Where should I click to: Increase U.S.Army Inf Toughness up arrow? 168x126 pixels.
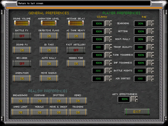pos(111,61)
